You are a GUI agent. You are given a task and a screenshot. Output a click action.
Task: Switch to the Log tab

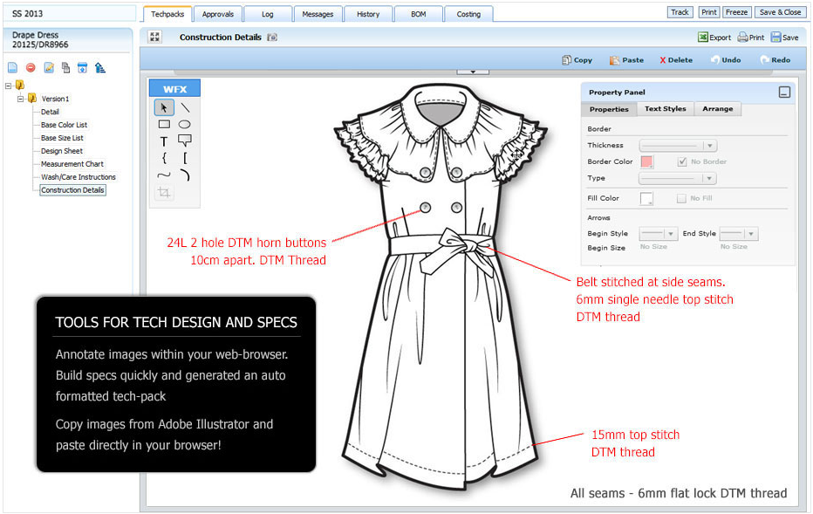click(x=268, y=14)
